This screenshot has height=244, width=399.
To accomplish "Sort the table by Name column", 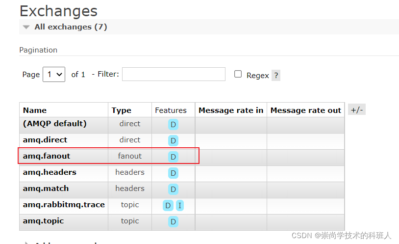I will click(x=35, y=110).
